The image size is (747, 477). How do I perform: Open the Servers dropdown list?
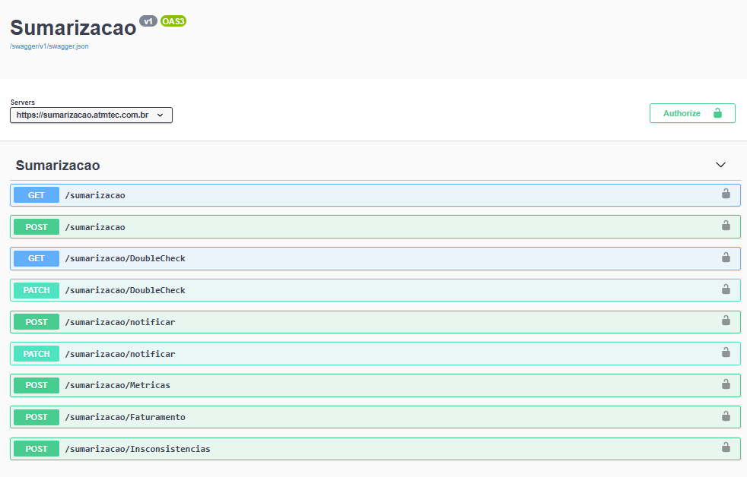91,115
